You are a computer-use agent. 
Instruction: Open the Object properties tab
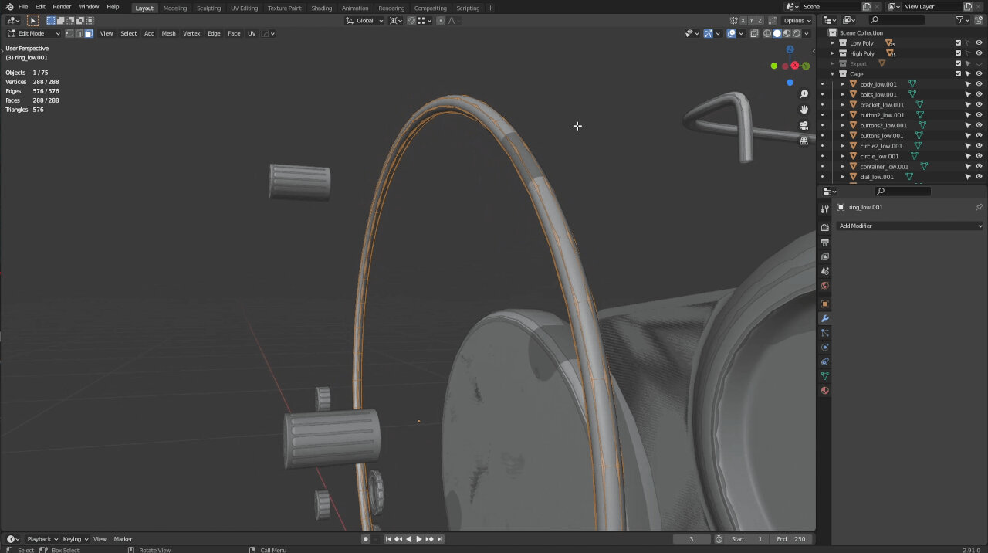click(x=824, y=304)
